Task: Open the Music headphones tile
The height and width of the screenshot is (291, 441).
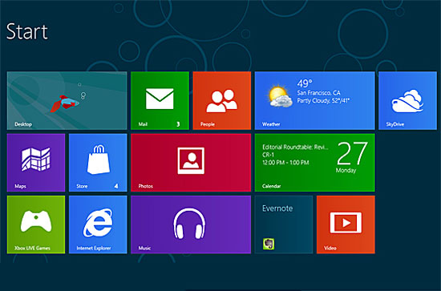Action: [x=191, y=224]
